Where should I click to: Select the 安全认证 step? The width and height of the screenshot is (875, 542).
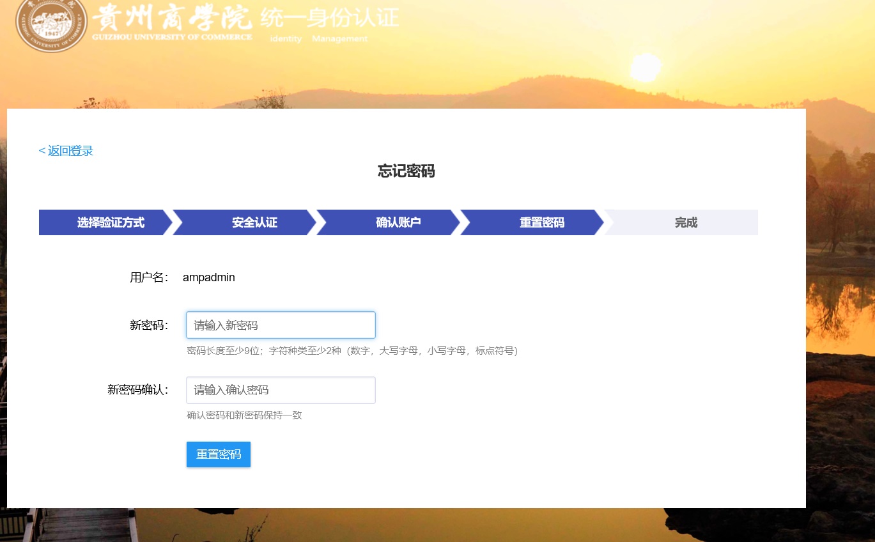point(254,222)
